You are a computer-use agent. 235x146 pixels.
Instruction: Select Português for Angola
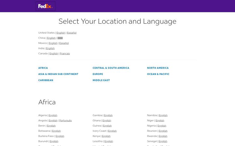click(65, 120)
